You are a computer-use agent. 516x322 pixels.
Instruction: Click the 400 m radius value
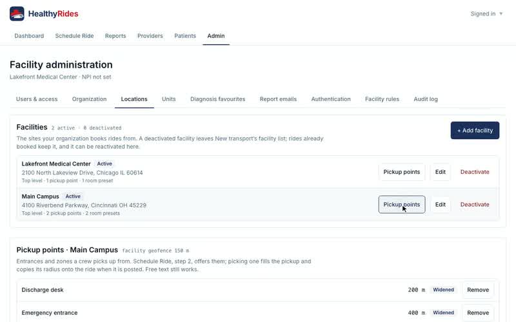coord(416,313)
